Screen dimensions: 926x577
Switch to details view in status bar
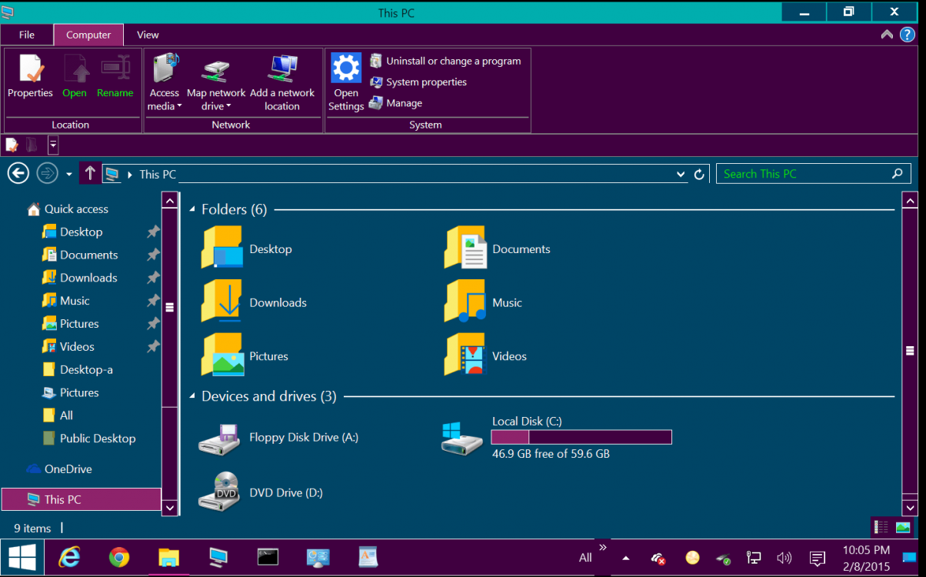(881, 528)
